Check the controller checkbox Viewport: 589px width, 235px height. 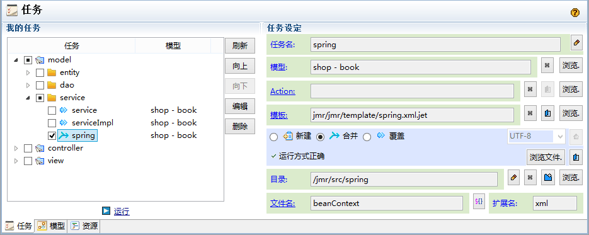(x=28, y=148)
